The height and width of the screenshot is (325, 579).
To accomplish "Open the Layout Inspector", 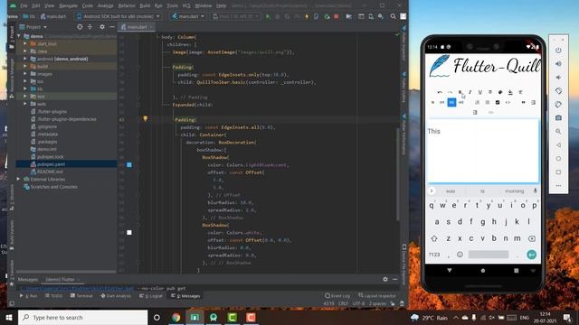I will (x=377, y=295).
